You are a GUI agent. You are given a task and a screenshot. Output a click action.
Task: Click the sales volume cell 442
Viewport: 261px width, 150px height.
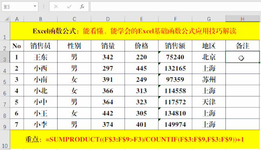point(108,113)
